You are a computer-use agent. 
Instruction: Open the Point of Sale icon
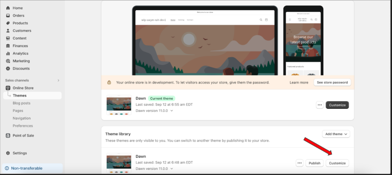coord(8,136)
